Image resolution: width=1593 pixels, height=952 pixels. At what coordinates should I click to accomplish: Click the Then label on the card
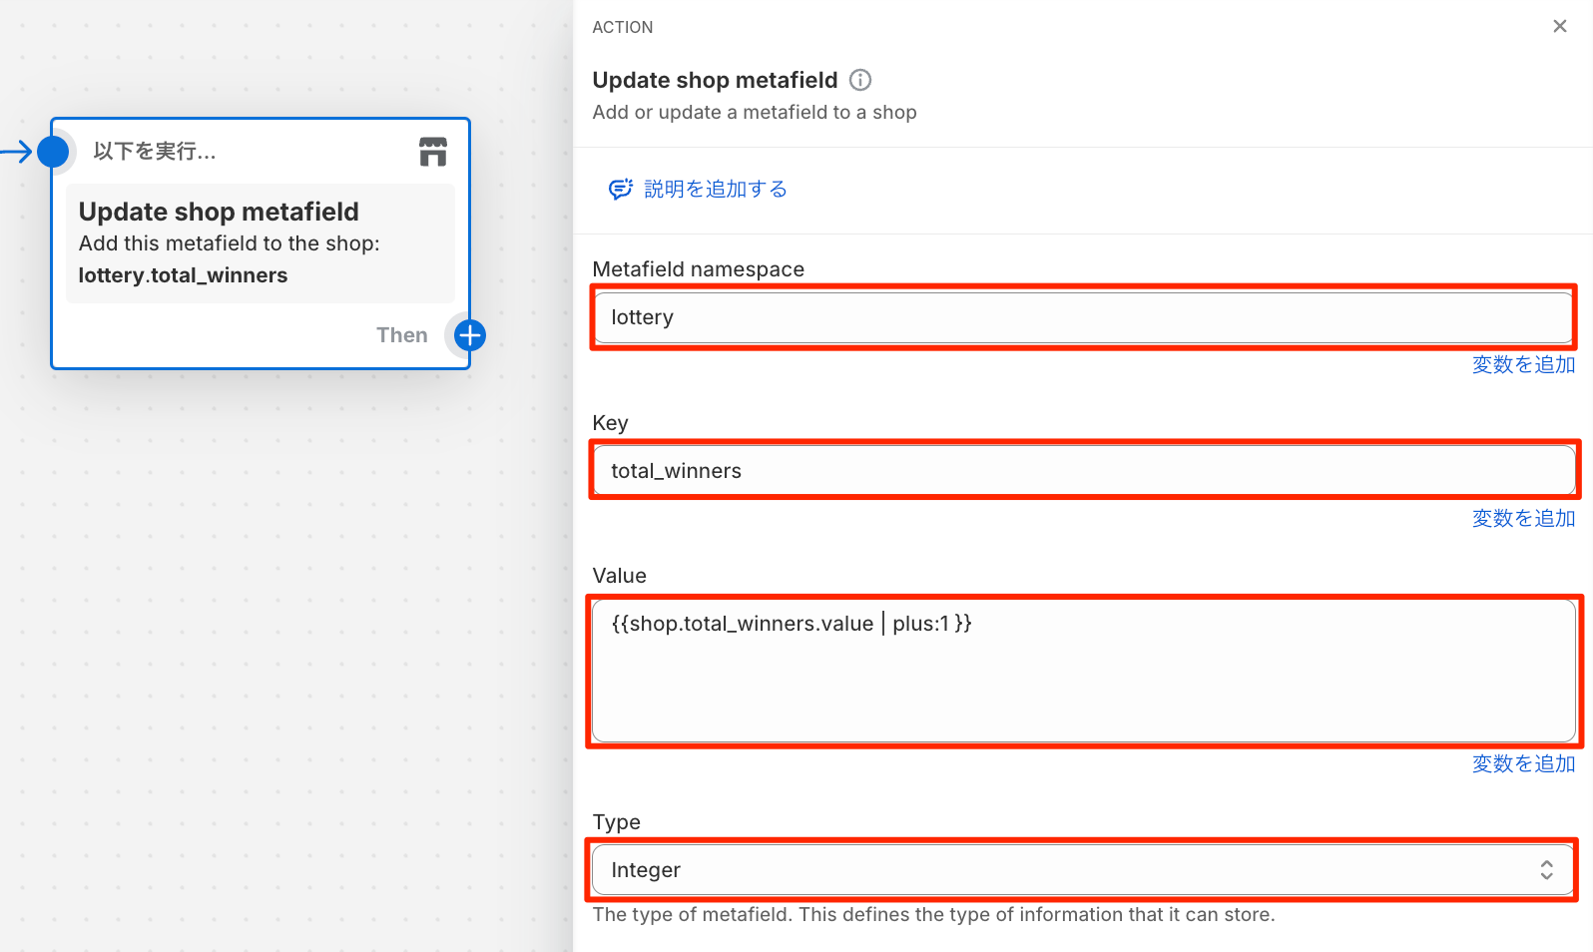[402, 335]
